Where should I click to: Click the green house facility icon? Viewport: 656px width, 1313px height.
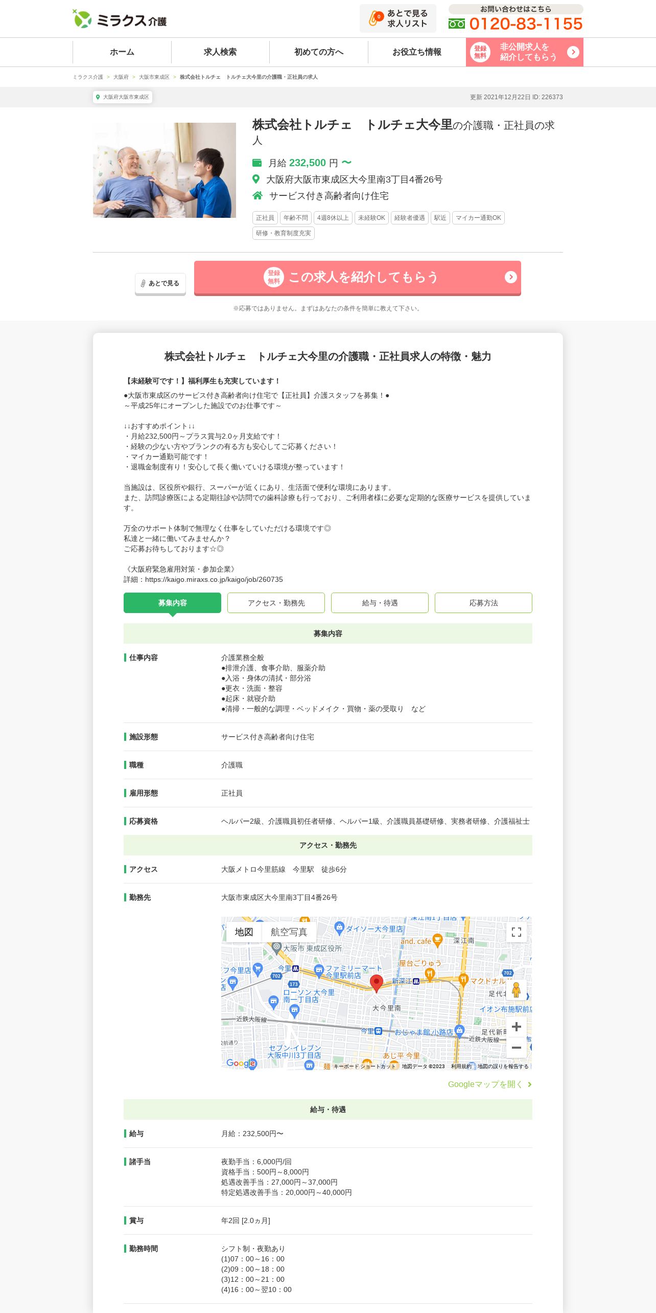point(257,196)
